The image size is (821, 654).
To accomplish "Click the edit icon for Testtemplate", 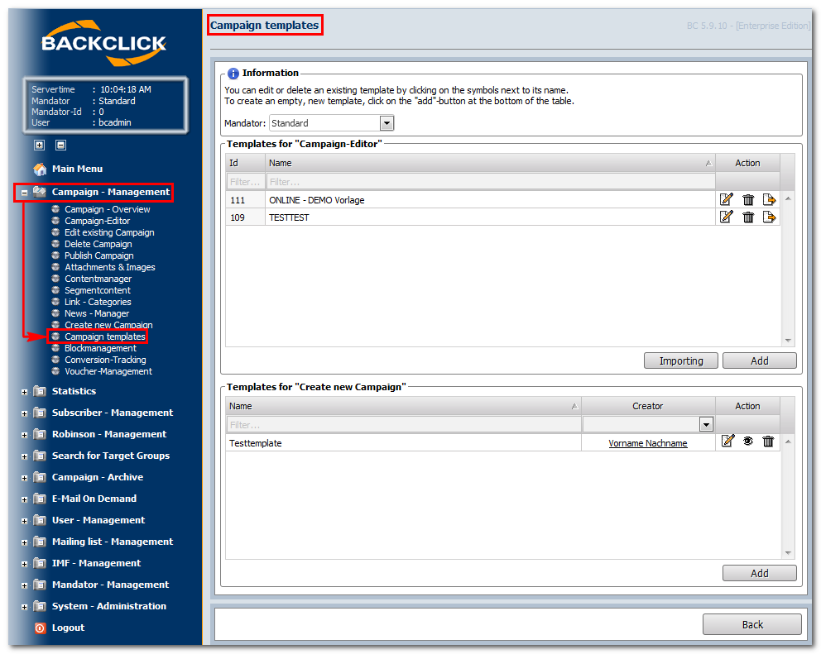I will tap(727, 441).
